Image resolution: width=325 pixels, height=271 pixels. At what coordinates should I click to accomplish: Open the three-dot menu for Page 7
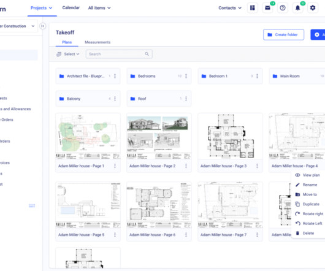(x=257, y=235)
